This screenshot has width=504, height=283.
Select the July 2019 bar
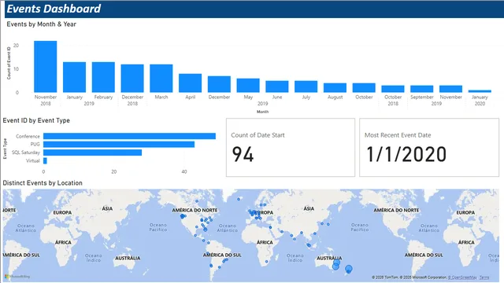click(x=306, y=86)
